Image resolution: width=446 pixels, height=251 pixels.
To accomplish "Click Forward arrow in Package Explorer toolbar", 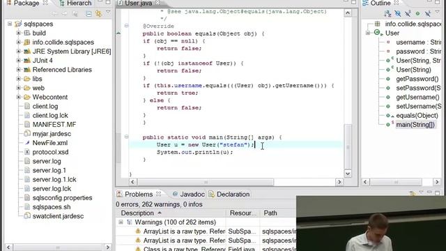I will point(65,13).
